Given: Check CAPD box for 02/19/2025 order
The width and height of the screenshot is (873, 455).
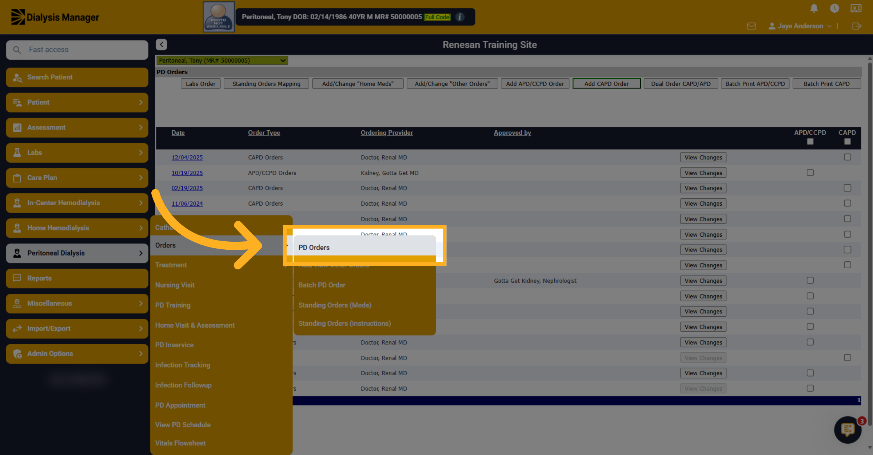Looking at the screenshot, I should [848, 188].
